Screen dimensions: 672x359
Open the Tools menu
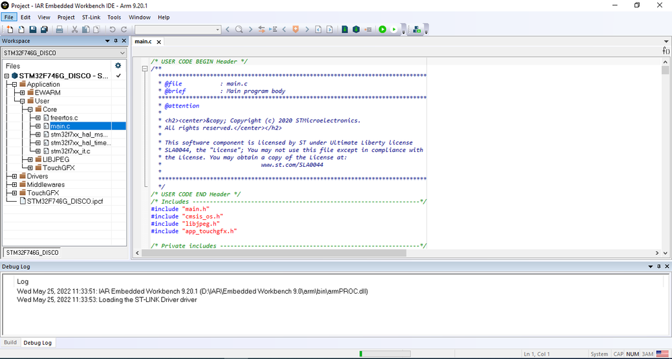pos(114,17)
